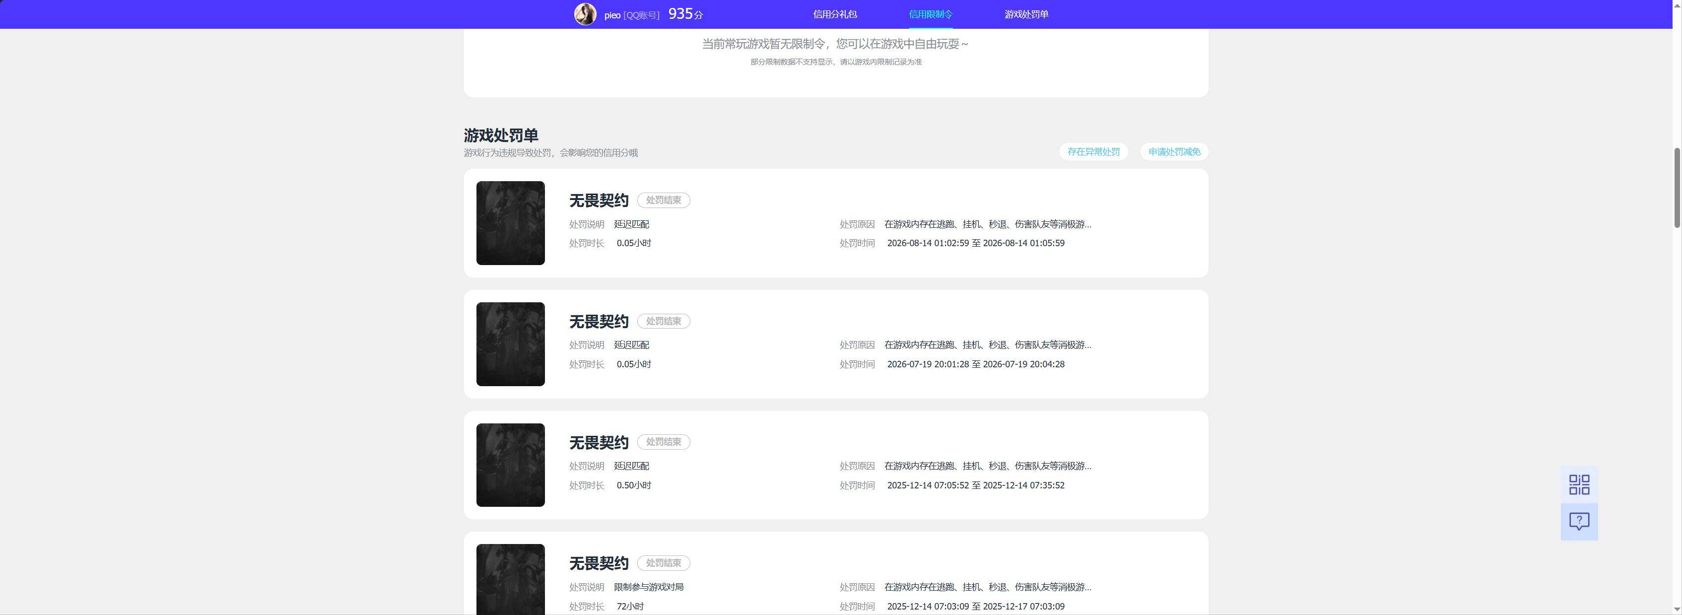
Task: Click 处罚结束 badge on 72小时 card
Action: pyautogui.click(x=664, y=563)
